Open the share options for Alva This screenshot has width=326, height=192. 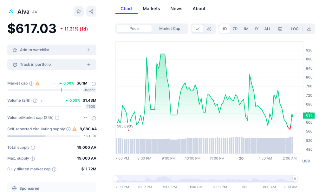91,11
